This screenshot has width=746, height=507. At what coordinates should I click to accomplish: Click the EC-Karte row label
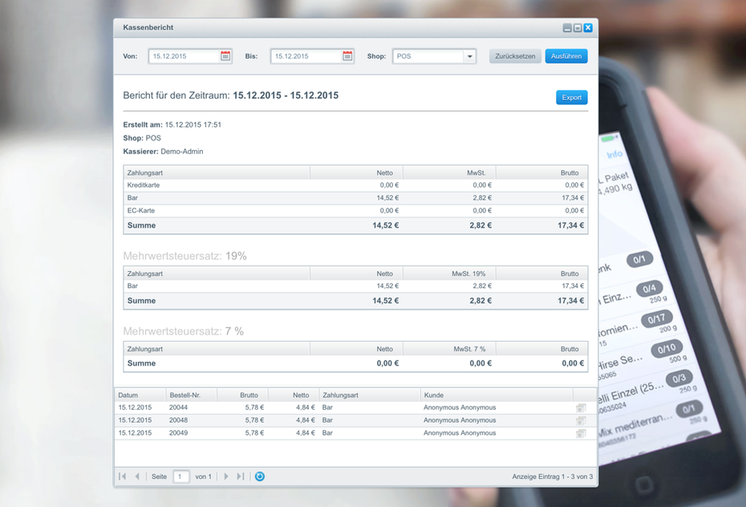[141, 210]
